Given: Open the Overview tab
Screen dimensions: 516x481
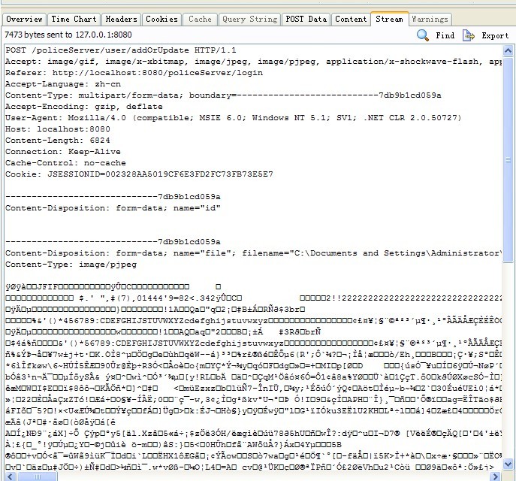Looking at the screenshot, I should [24, 19].
